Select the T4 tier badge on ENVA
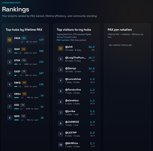Viewport: 153px width, 151px height. [x=24, y=38]
